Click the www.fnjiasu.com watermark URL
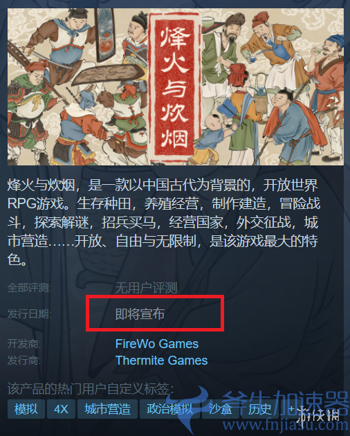350x436 pixels. (x=285, y=425)
